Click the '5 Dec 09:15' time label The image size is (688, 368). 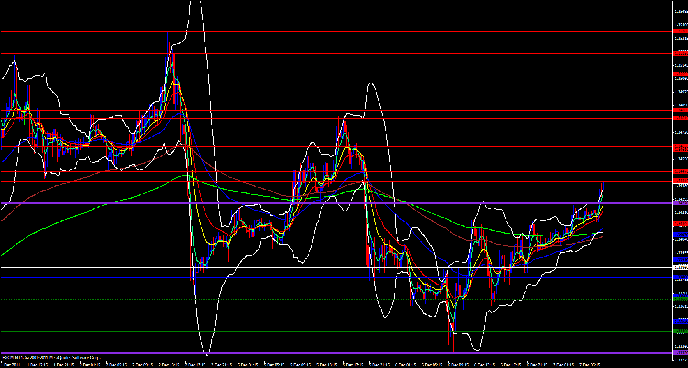tap(300, 365)
